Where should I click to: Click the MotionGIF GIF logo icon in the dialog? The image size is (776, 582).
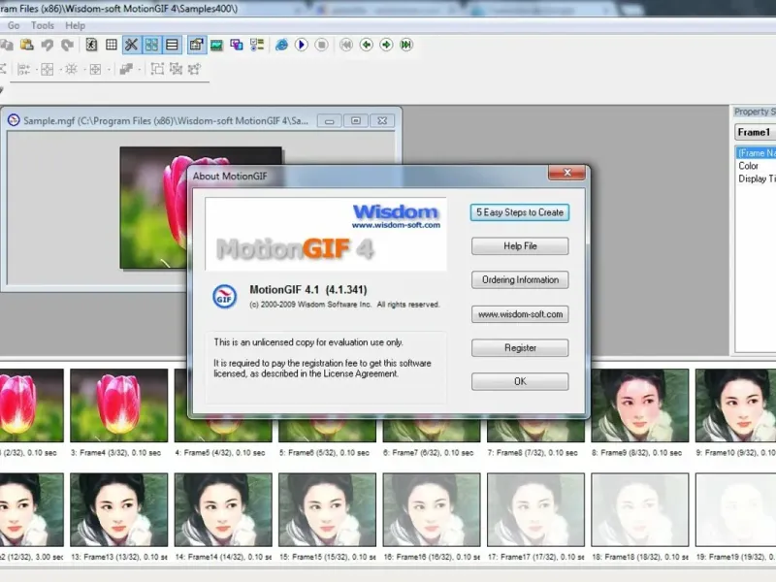tap(224, 297)
